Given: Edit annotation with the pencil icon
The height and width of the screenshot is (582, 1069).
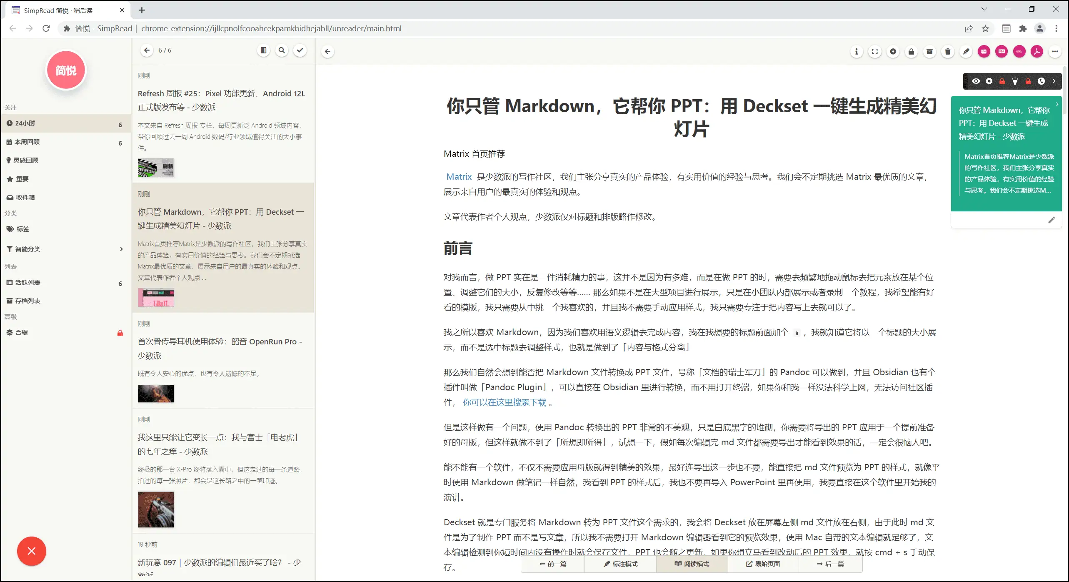Looking at the screenshot, I should click(x=1052, y=220).
